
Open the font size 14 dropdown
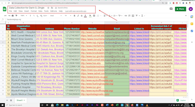pyautogui.click(x=68, y=16)
